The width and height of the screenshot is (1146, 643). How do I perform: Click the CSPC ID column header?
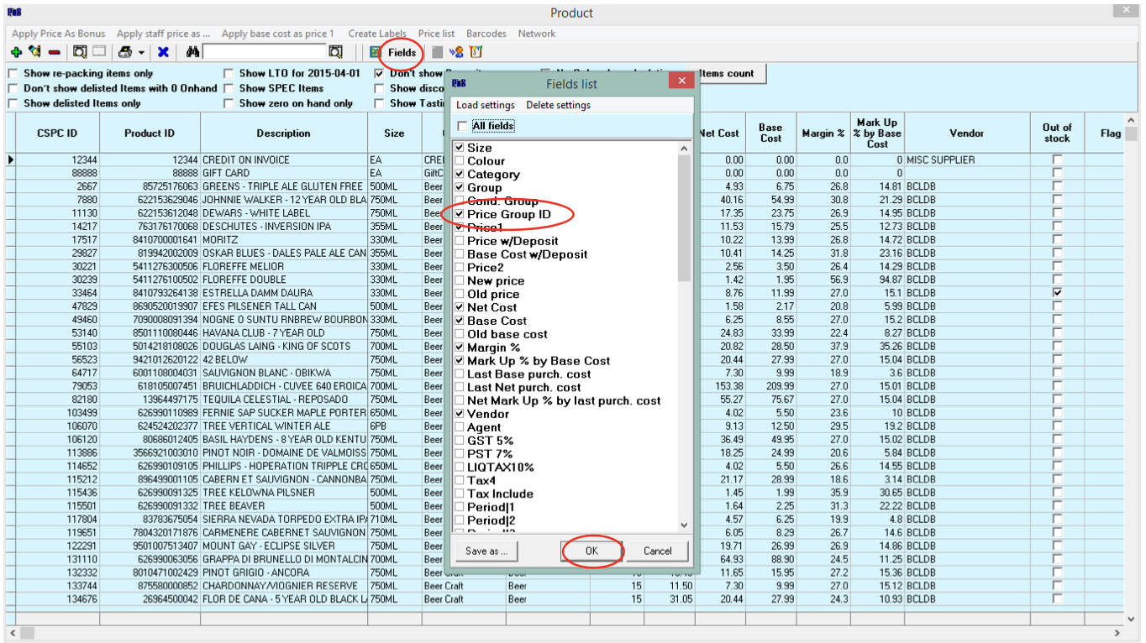[57, 133]
